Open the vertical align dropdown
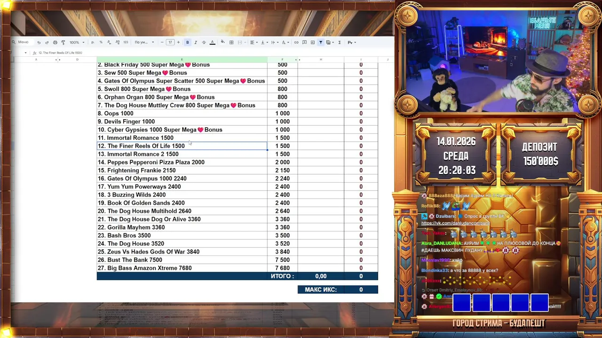This screenshot has width=602, height=338. (264, 42)
